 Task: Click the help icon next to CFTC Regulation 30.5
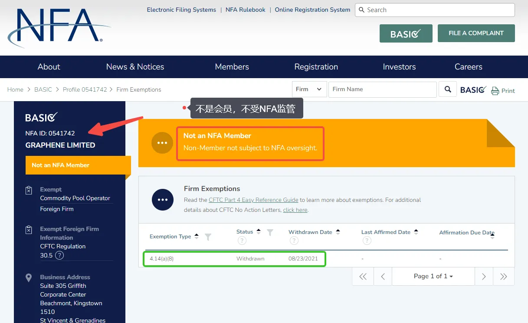[x=60, y=255]
